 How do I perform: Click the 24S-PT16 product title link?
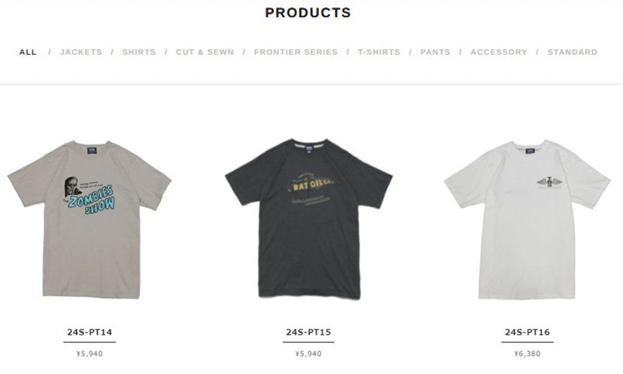[x=527, y=332]
